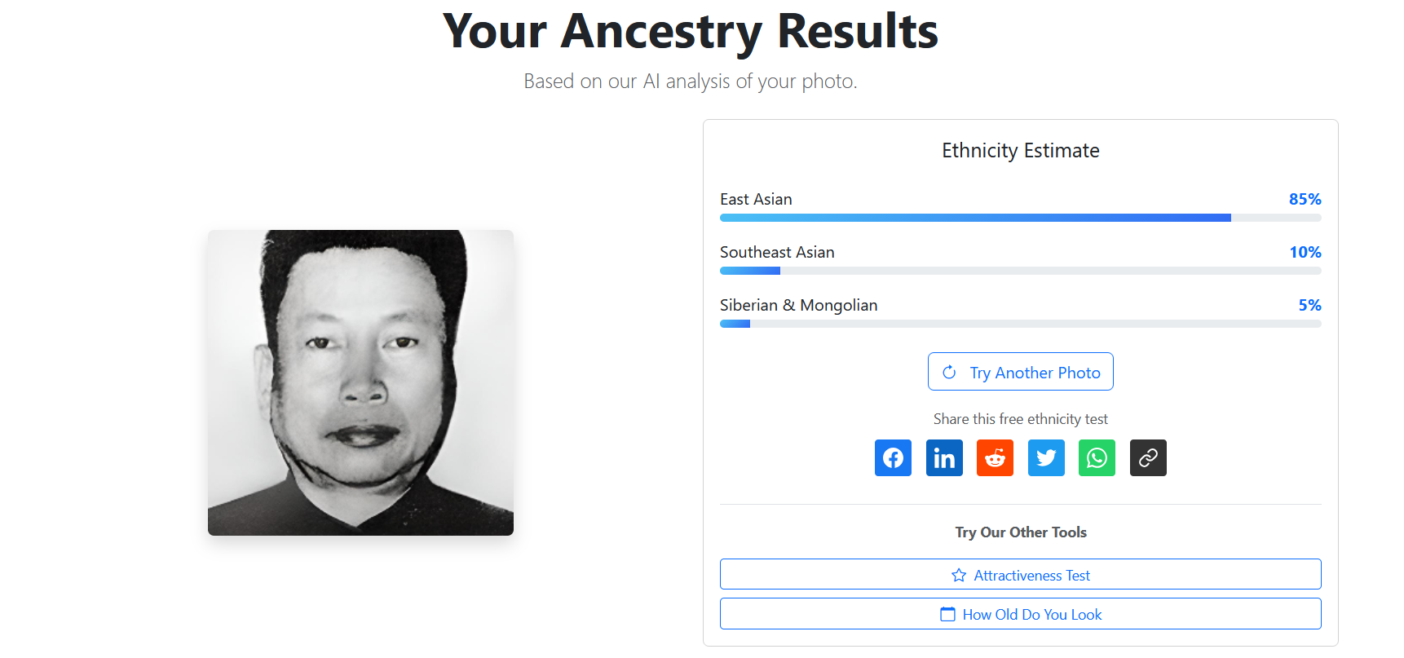Click the Your Ancestry Results title
The image size is (1404, 658).
pos(690,31)
